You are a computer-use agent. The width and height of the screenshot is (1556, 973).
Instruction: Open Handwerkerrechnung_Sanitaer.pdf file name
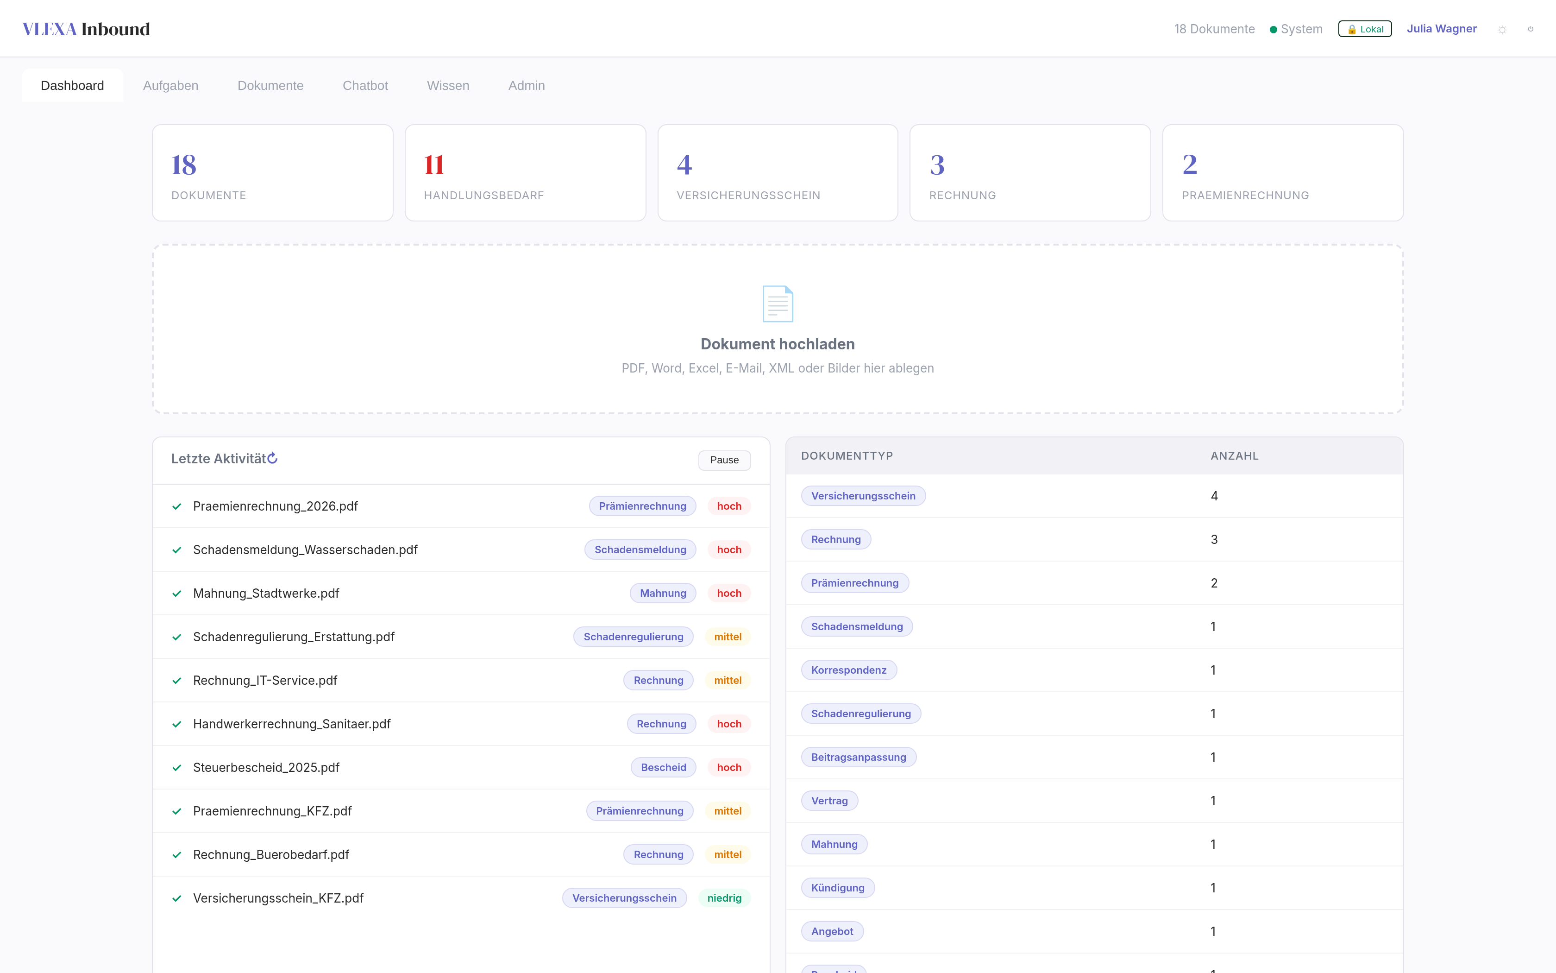tap(292, 724)
